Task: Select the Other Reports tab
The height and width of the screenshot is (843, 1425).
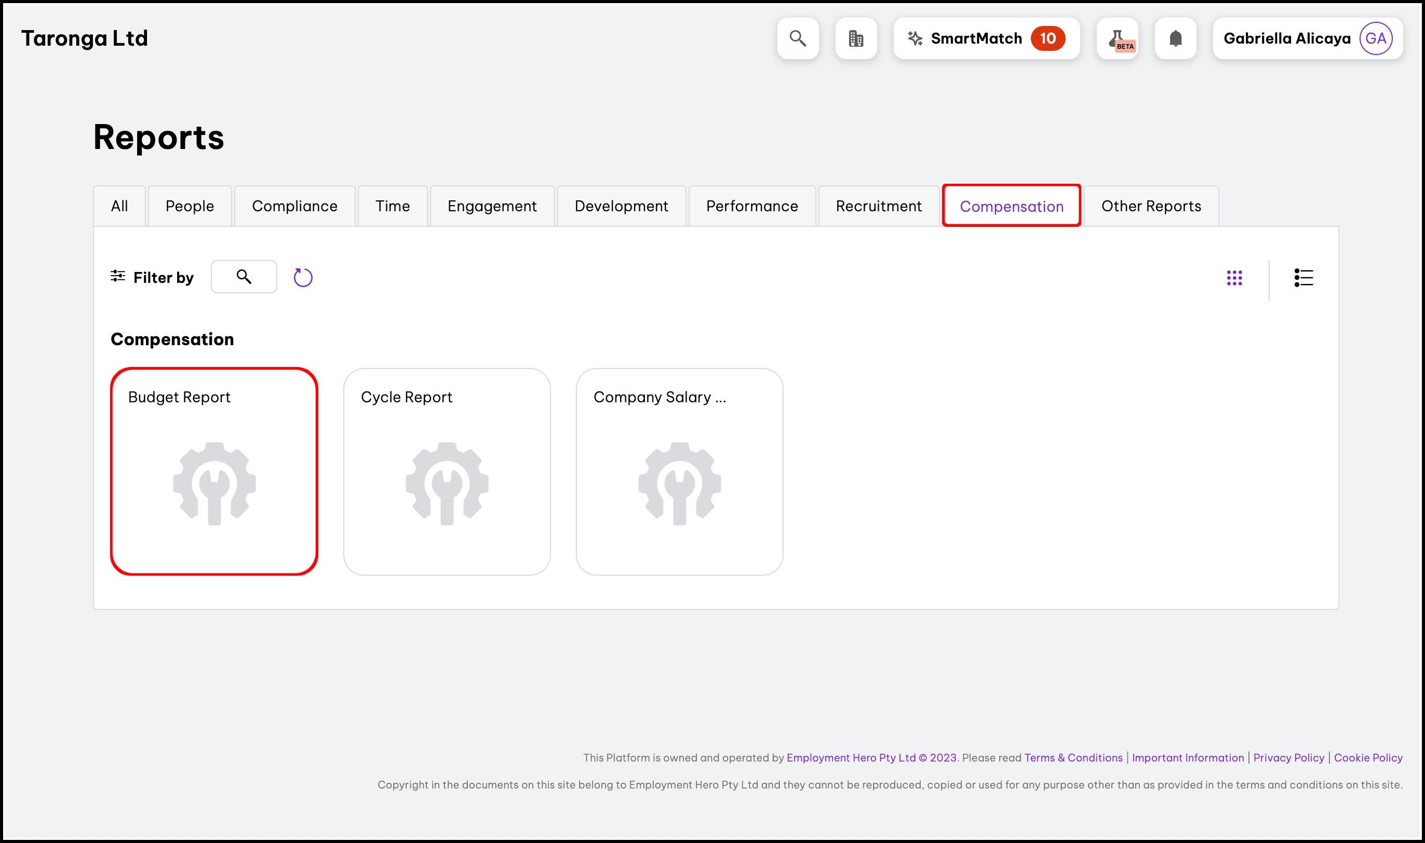Action: 1151,206
